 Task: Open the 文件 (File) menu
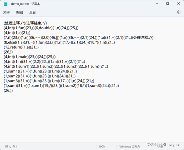click(6, 12)
